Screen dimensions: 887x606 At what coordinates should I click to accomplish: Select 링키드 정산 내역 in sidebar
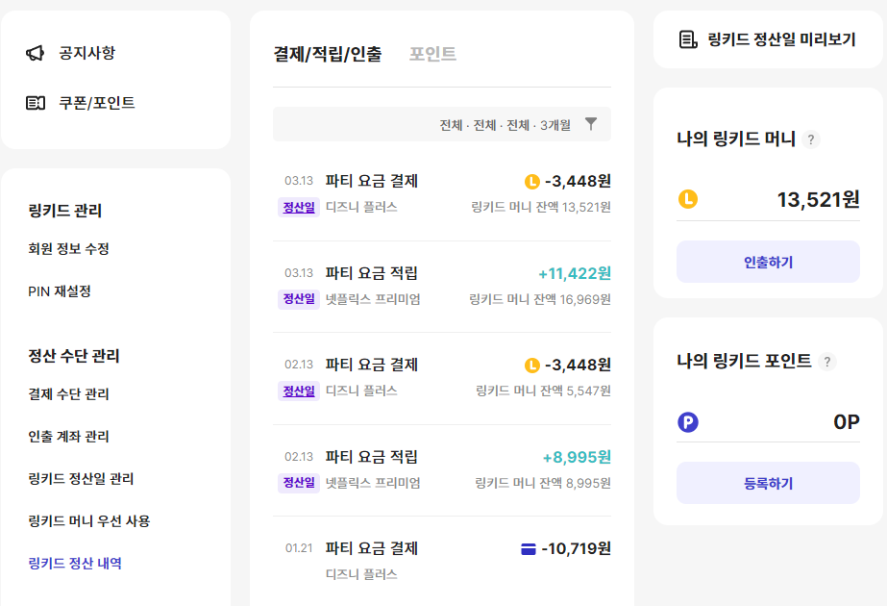pos(75,563)
